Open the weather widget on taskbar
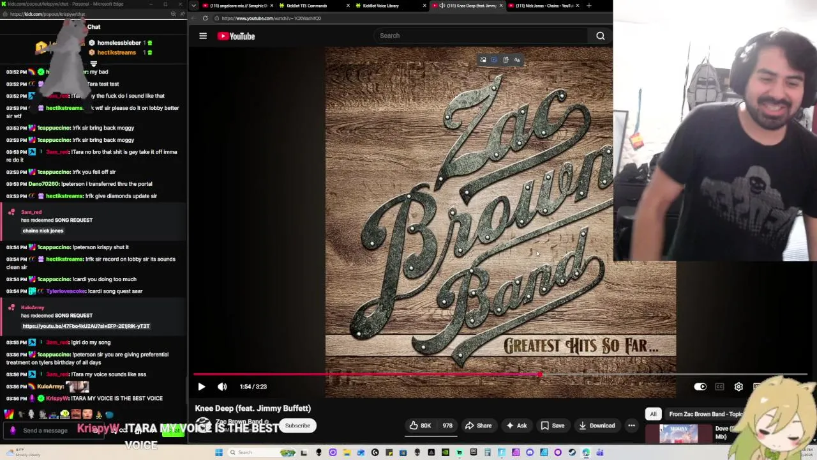 [x=22, y=452]
